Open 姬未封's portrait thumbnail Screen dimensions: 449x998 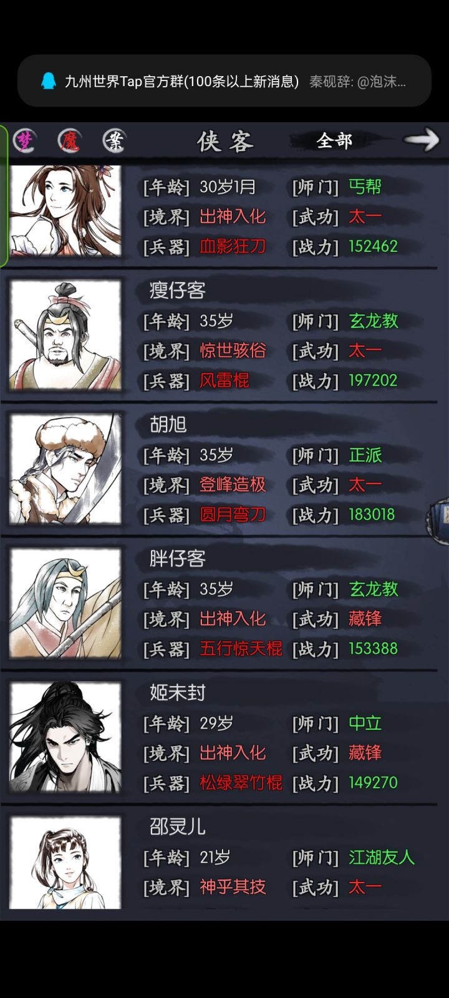click(x=65, y=737)
